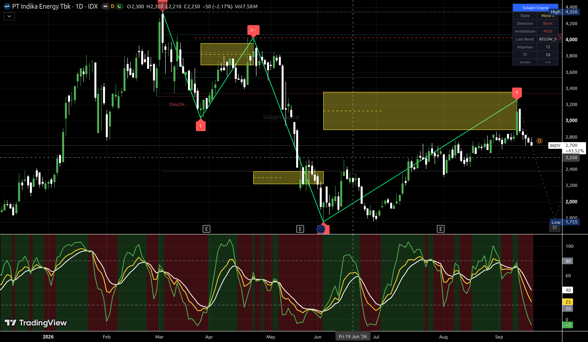Click the earnings E marker near August
Viewport: 588px width, 342px height.
pos(441,229)
